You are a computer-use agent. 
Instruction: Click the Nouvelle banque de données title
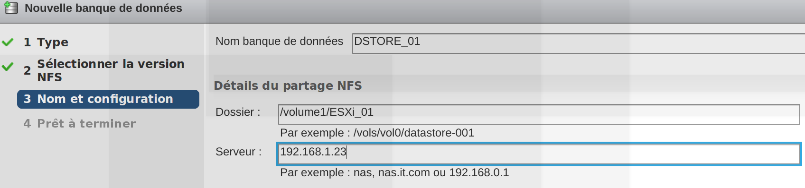[103, 8]
